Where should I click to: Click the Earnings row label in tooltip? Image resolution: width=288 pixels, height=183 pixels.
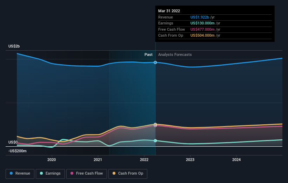166,23
